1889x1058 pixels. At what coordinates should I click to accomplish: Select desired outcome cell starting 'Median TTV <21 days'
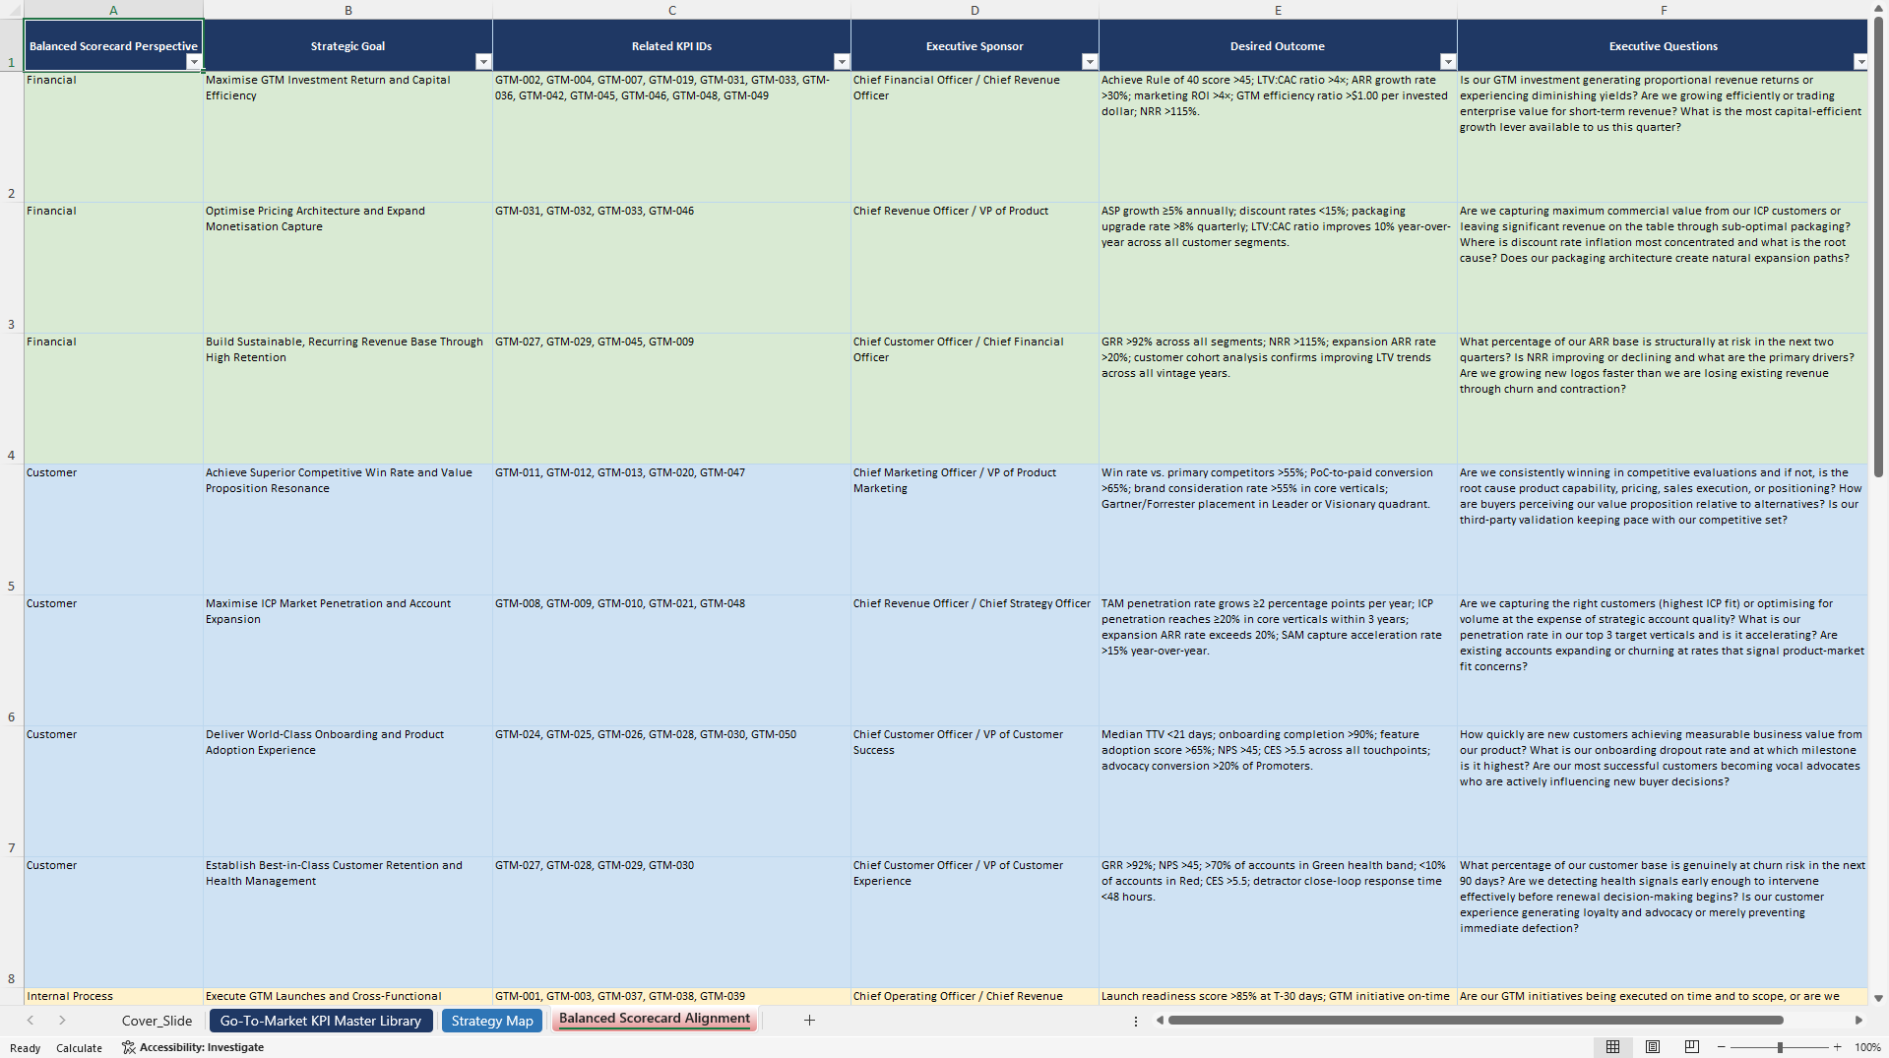click(x=1278, y=791)
